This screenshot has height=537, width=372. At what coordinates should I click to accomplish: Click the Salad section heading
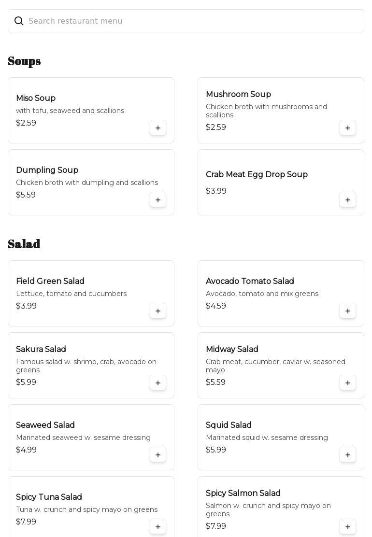point(24,244)
